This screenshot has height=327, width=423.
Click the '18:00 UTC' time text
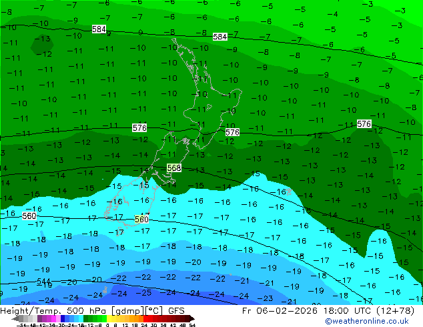348,311
